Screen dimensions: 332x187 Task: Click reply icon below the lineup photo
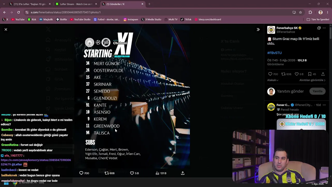pos(81,173)
